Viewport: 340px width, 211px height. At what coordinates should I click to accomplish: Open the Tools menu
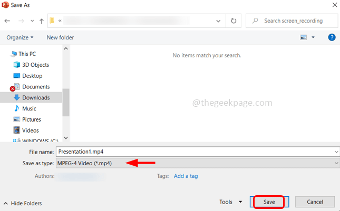pos(230,202)
